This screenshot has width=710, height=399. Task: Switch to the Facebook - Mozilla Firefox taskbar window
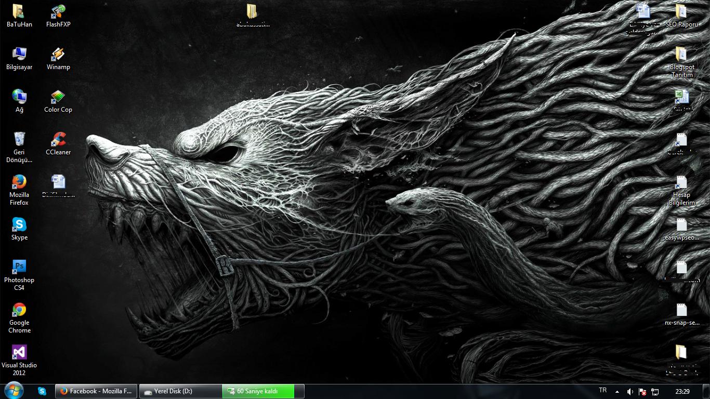click(96, 391)
